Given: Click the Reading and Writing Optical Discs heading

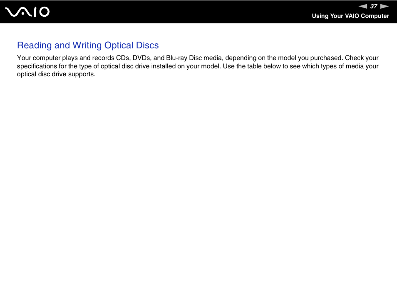Looking at the screenshot, I should pos(88,45).
